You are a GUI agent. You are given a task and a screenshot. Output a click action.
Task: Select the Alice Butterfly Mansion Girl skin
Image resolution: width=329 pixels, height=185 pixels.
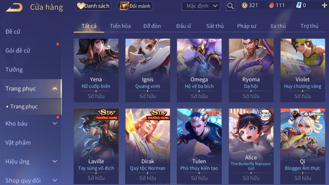pos(251,146)
